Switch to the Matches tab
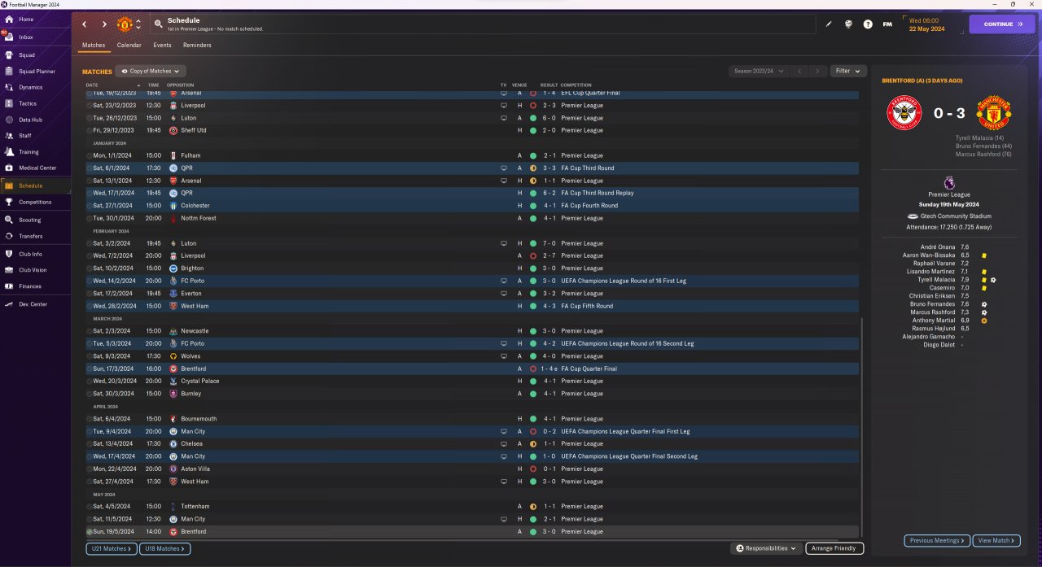This screenshot has width=1042, height=567. [94, 46]
